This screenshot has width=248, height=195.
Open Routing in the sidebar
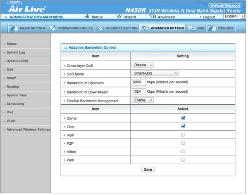click(13, 87)
